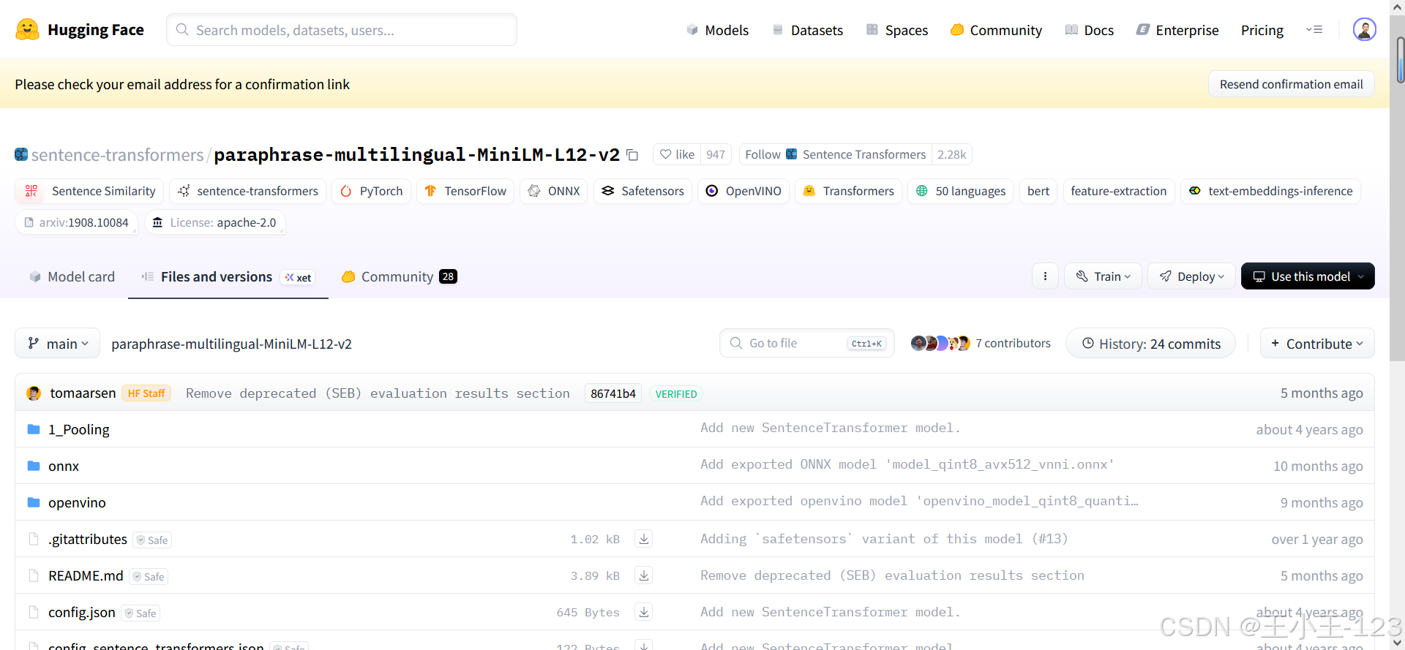Select the Transformers library tag

[x=848, y=191]
